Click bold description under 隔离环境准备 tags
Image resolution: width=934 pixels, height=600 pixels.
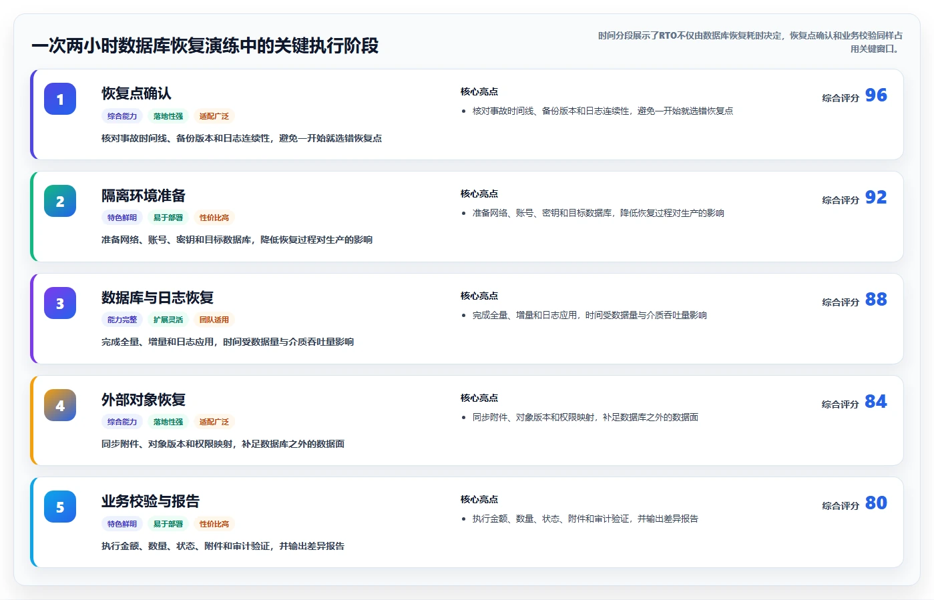[237, 240]
